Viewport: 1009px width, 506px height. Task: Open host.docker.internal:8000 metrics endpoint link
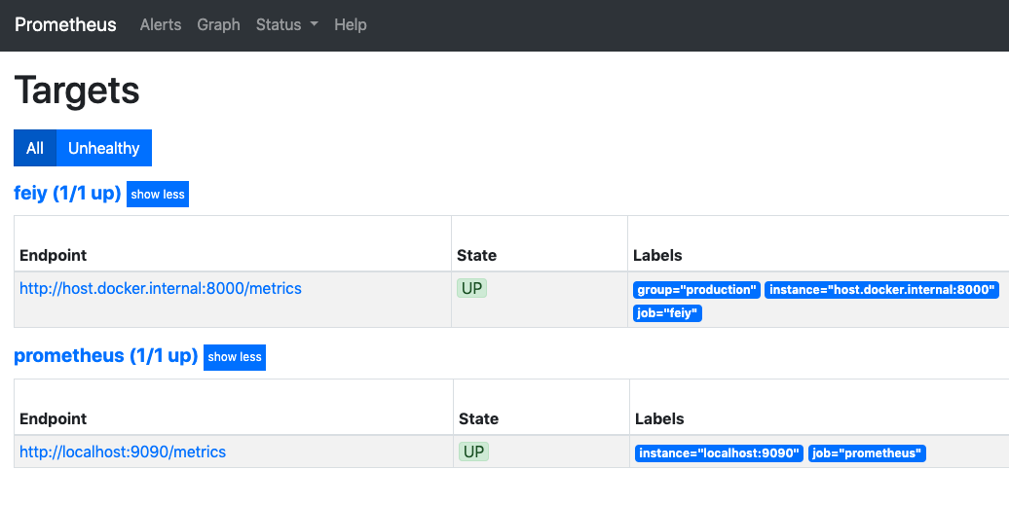click(x=161, y=289)
